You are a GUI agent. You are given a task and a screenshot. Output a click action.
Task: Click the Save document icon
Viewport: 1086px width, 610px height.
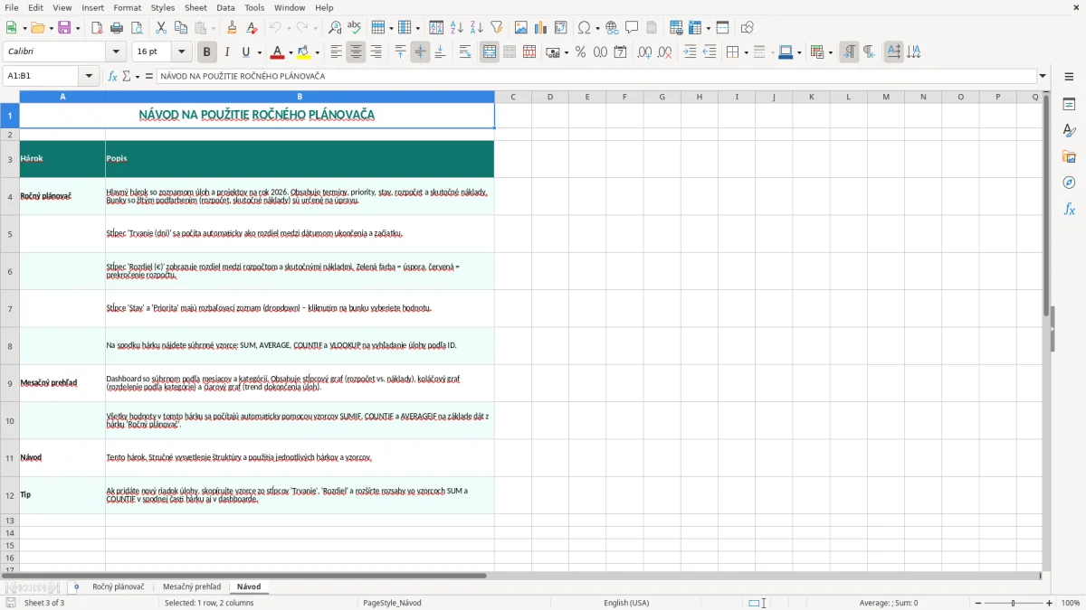tap(64, 28)
